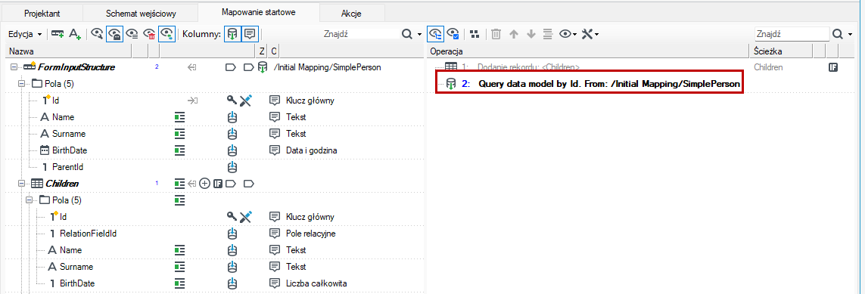Click the database icon in ParentId row

pyautogui.click(x=232, y=167)
